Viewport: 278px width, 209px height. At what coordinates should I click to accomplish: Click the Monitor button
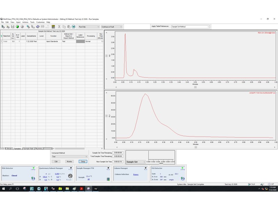69,162
